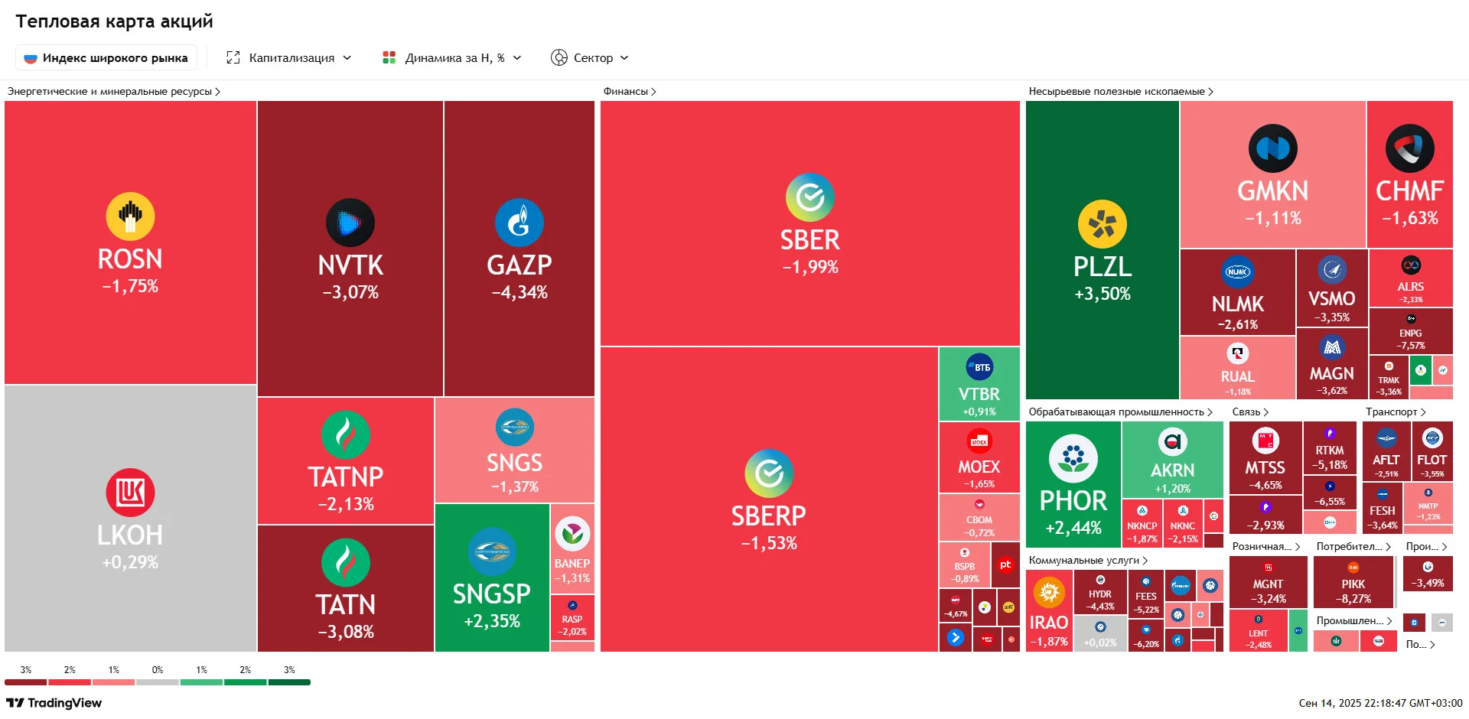Select the FESH −3,64% tile
The height and width of the screenshot is (719, 1469).
tap(1383, 508)
